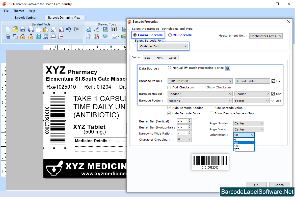Image resolution: width=295 pixels, height=197 pixels.
Task: Insert a picture with the image tool
Action: pyautogui.click(x=105, y=29)
